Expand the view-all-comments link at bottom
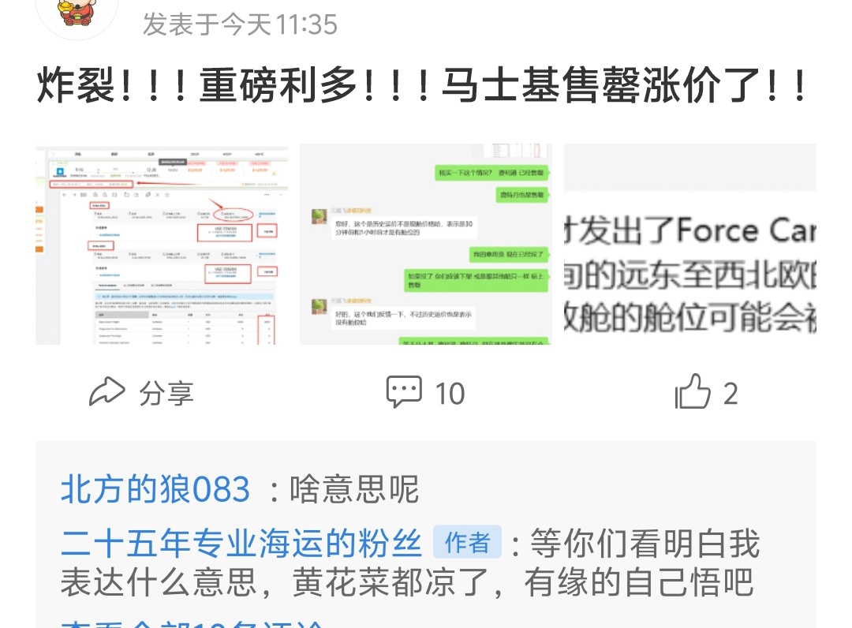The height and width of the screenshot is (628, 852). (x=193, y=622)
